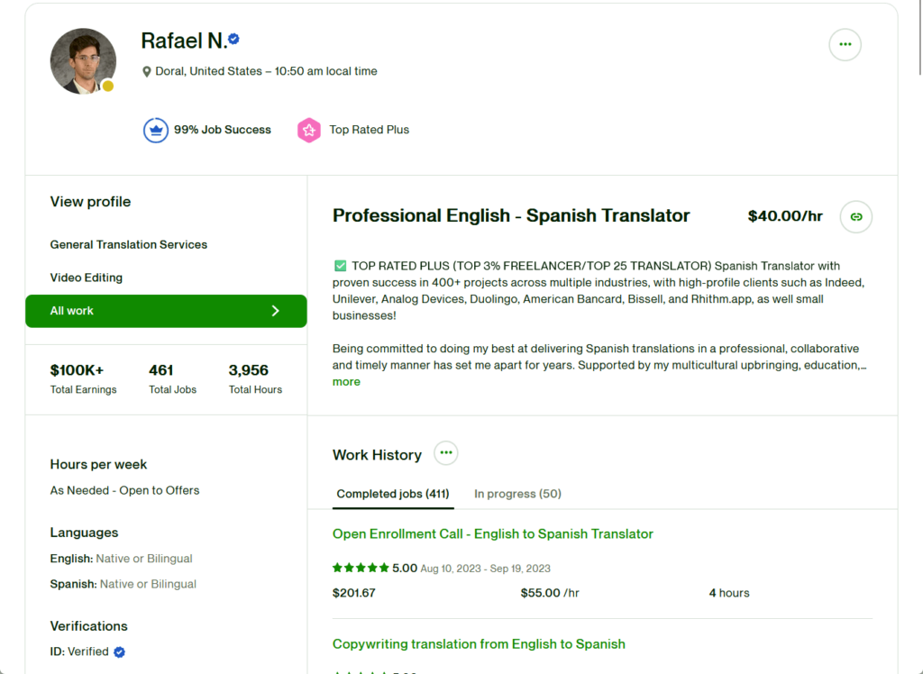Click the $55.00 /hr job rate
Image resolution: width=923 pixels, height=674 pixels.
coord(550,594)
